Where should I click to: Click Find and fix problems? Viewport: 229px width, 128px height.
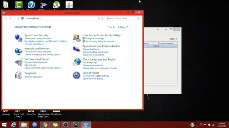pos(34,44)
